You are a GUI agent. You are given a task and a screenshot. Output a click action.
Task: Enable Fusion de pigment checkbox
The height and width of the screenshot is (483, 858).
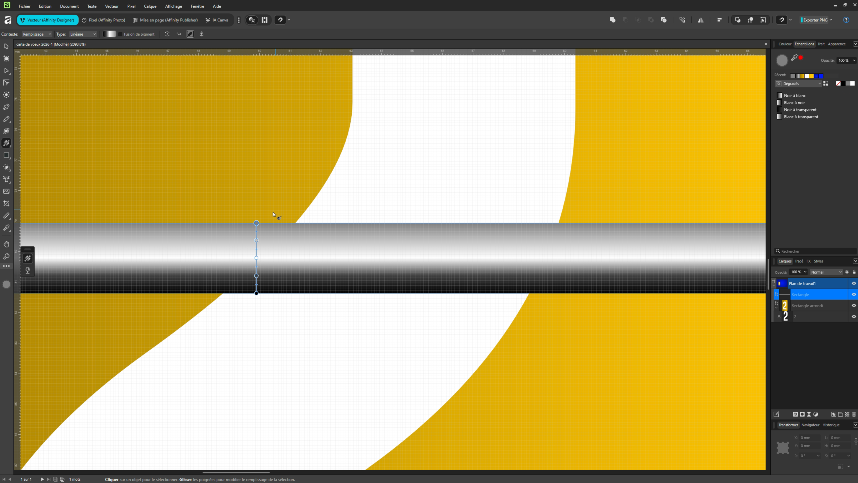[x=120, y=34]
